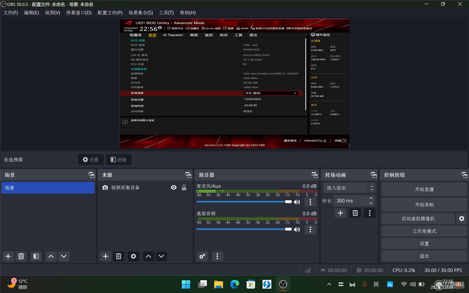Open advanced audio properties gears icon

(202, 256)
